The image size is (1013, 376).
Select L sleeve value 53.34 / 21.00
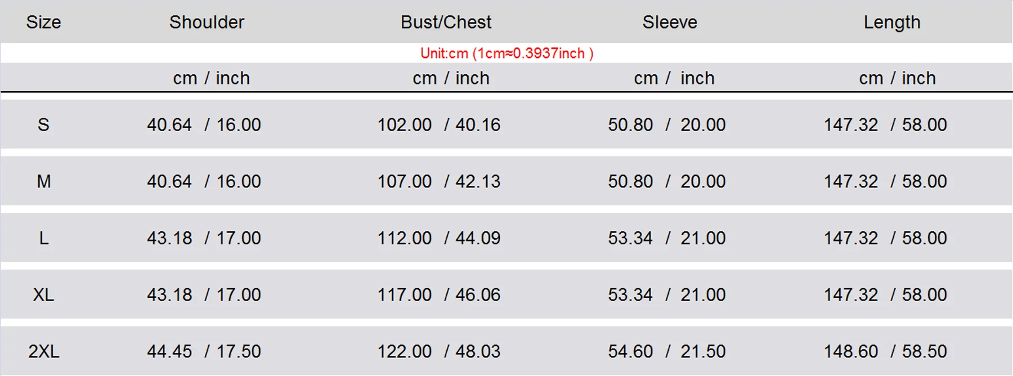click(667, 238)
